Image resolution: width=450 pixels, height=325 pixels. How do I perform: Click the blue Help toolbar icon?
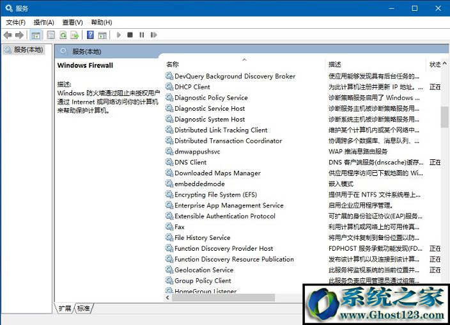[90, 35]
